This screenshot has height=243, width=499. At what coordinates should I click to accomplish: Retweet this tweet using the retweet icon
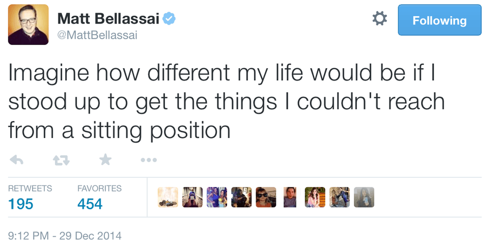coord(61,160)
